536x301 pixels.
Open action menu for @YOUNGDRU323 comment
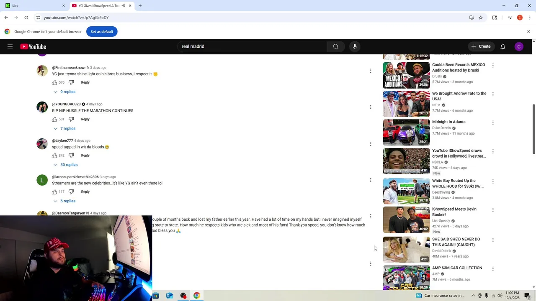pyautogui.click(x=371, y=107)
